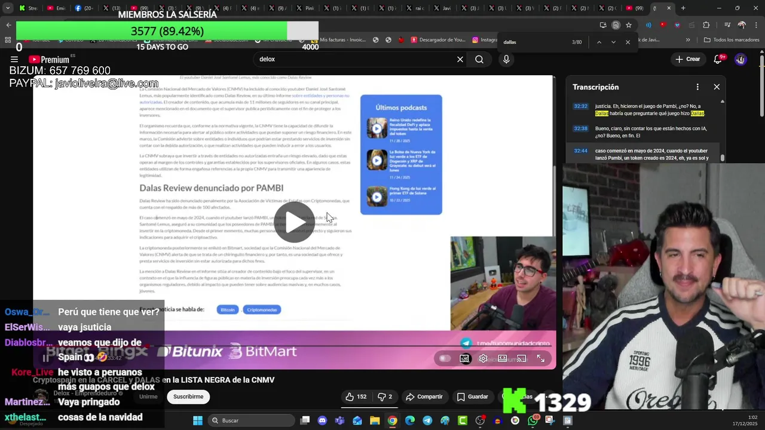Screen dimensions: 765x430
Task: Open Chrome extensions puzzle icon
Action: pyautogui.click(x=706, y=25)
